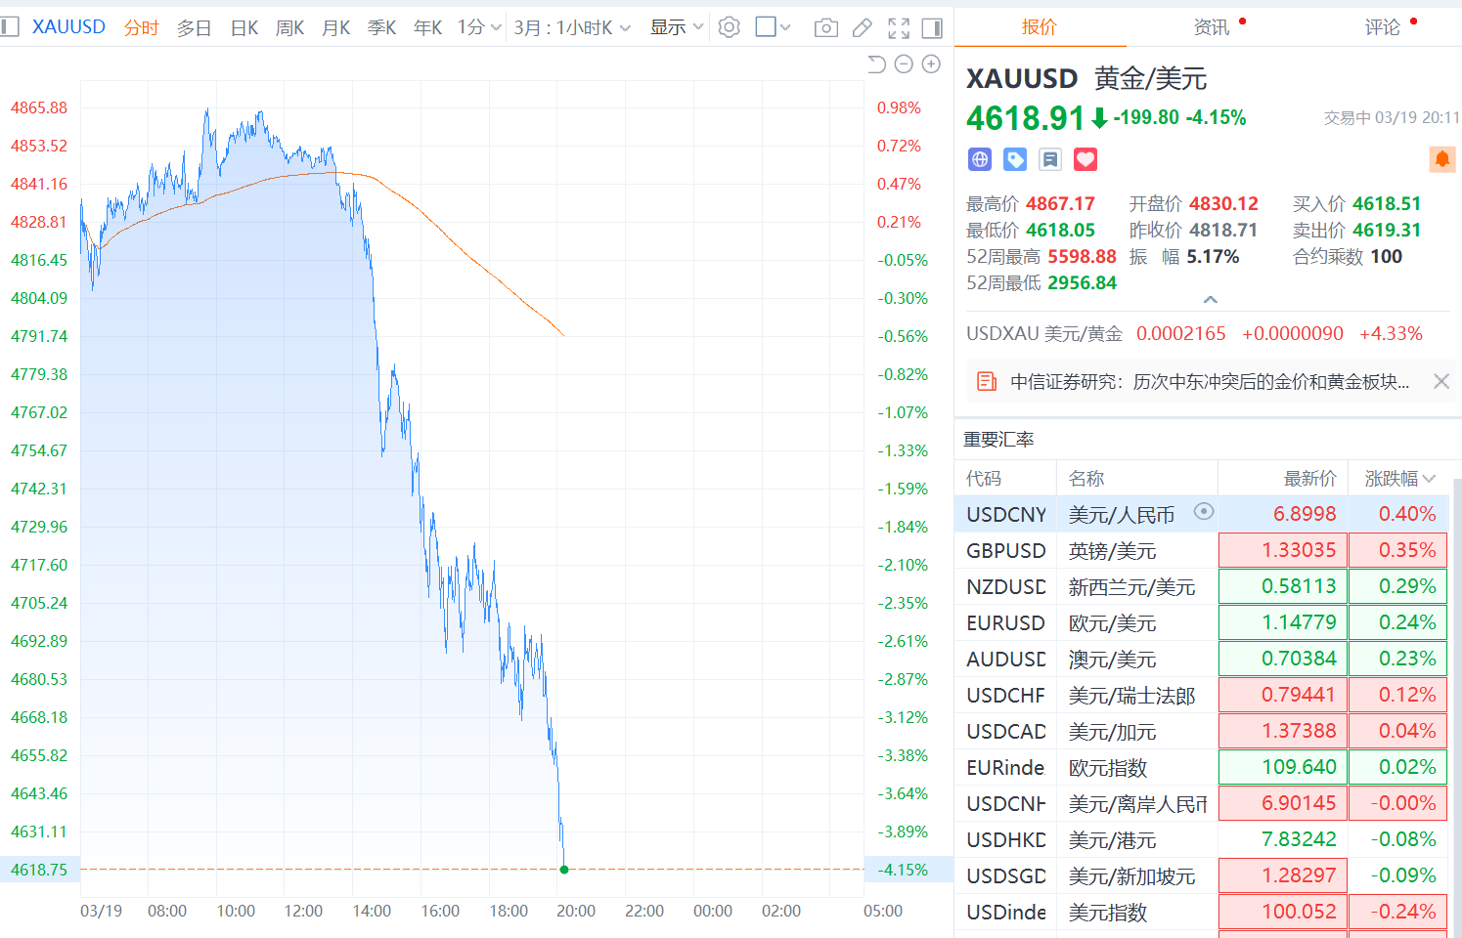
Task: Open chart settings gear icon
Action: 729,27
